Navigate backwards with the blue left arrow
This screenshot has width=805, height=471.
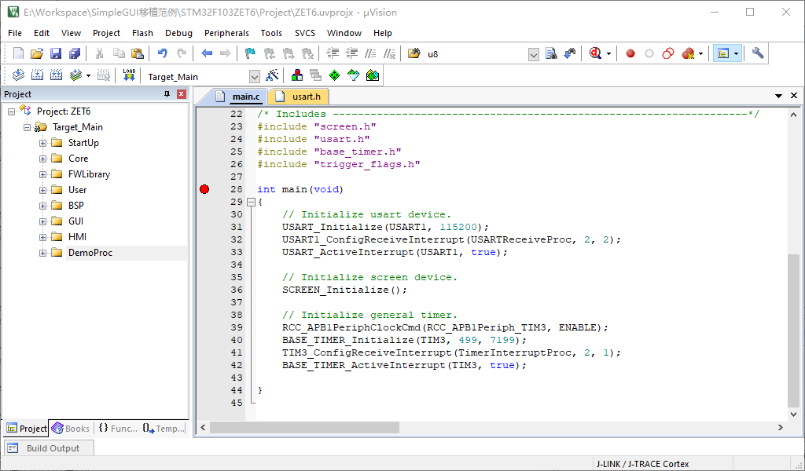[x=207, y=53]
